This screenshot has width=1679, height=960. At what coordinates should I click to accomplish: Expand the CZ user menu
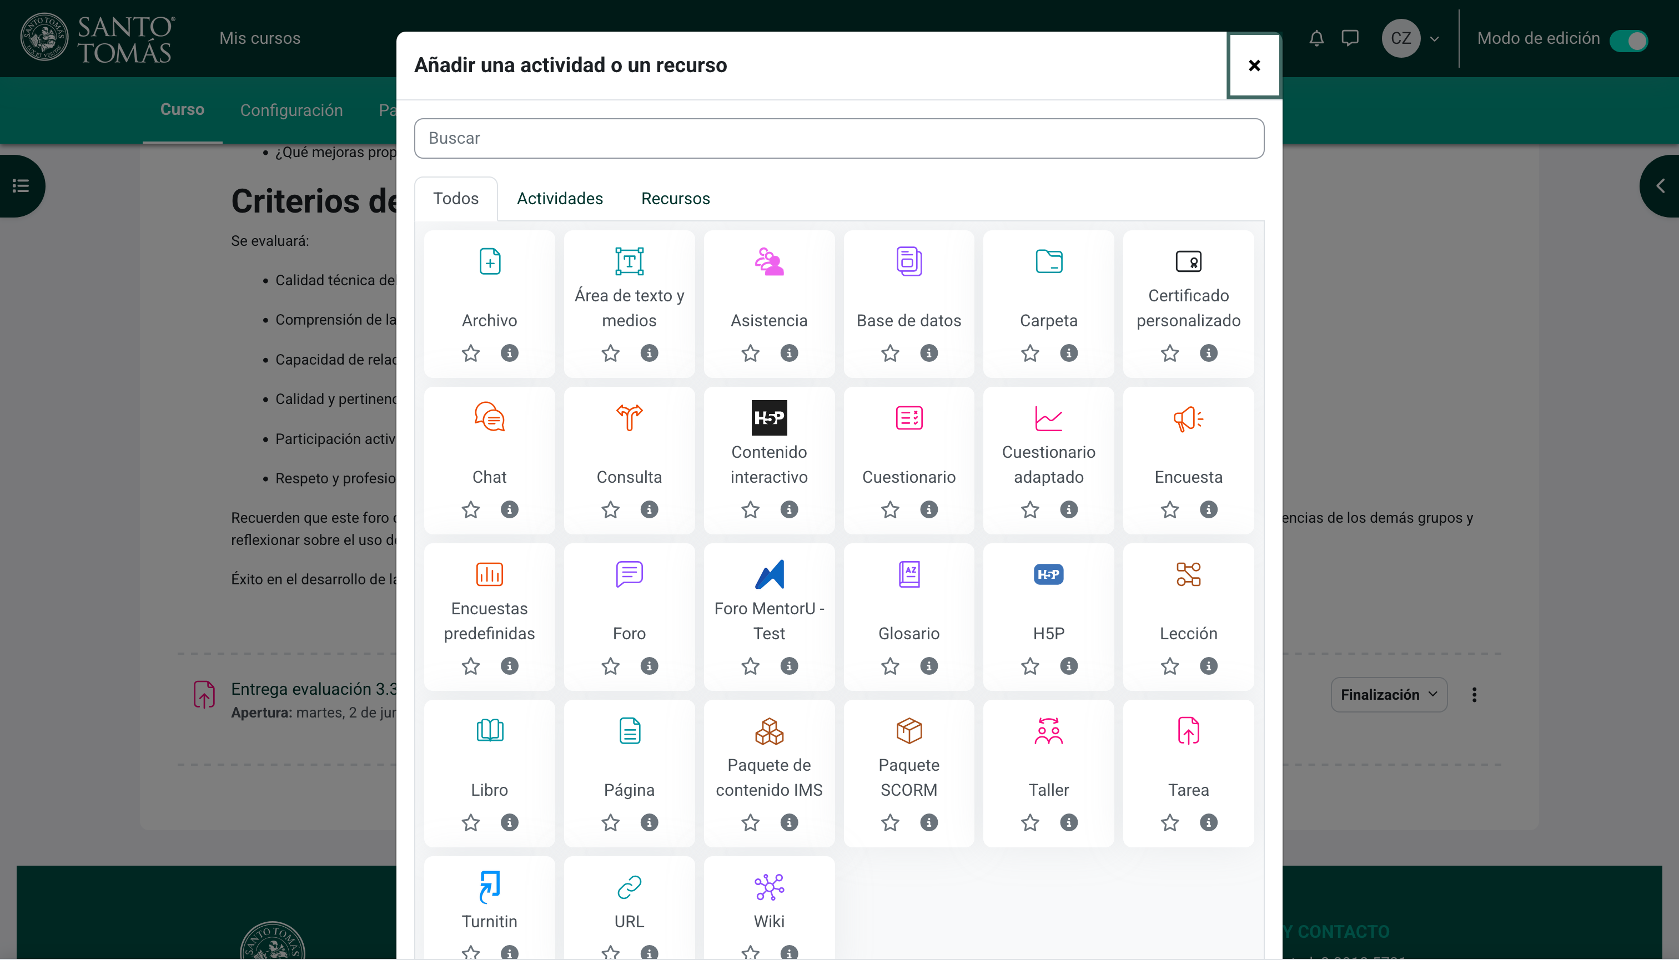click(1411, 39)
